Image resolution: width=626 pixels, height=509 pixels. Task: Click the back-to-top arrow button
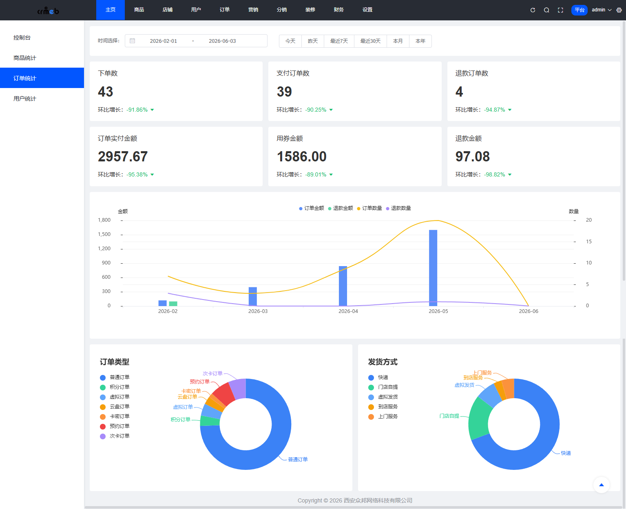602,485
